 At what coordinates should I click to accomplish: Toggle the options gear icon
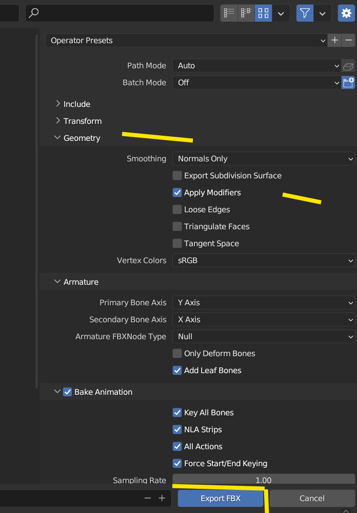click(346, 13)
